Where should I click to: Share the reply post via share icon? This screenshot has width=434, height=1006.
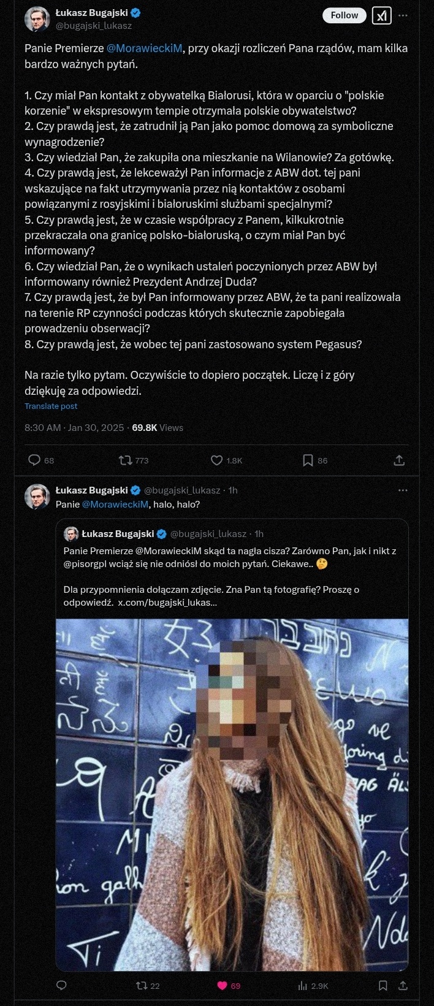click(x=403, y=985)
